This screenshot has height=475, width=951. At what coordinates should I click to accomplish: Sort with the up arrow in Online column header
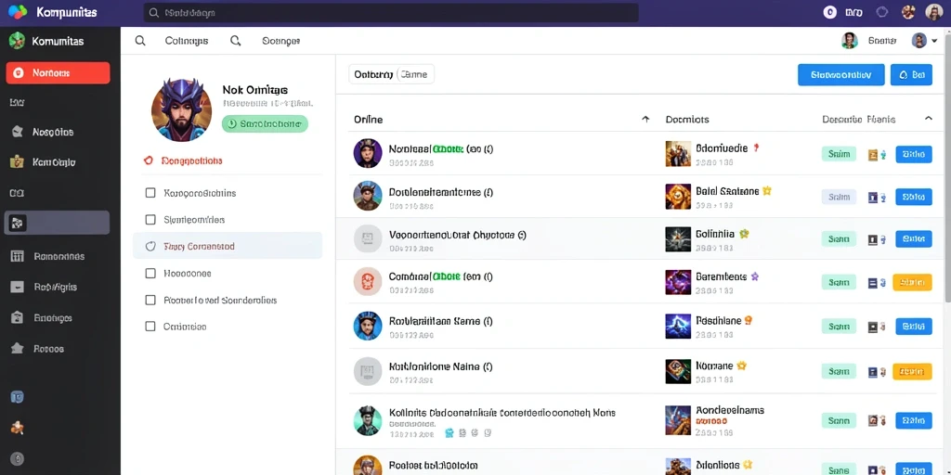646,120
